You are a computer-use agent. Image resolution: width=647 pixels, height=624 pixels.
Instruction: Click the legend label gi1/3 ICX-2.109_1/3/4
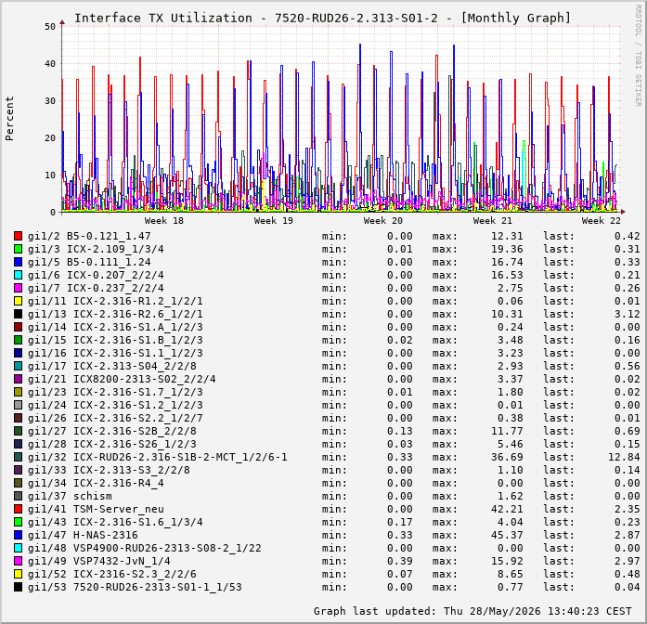[x=96, y=249]
